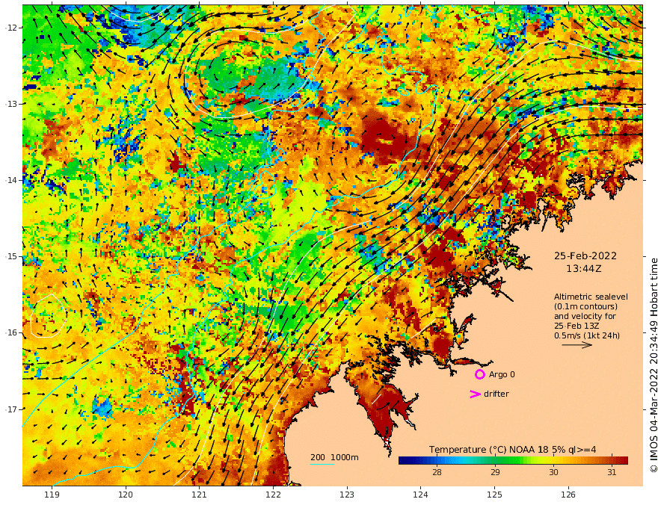658x508 pixels.
Task: Click the longitude axis label 121
Action: 200,495
